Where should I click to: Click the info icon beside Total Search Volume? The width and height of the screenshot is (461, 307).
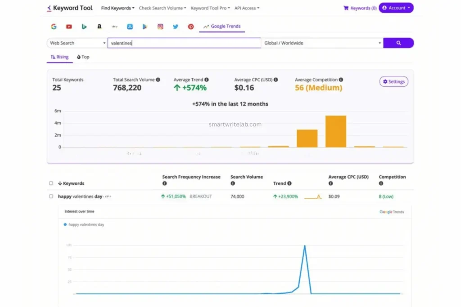tap(158, 80)
